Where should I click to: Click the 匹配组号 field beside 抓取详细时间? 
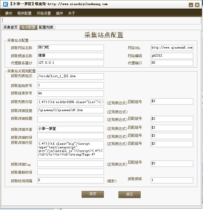172,136
